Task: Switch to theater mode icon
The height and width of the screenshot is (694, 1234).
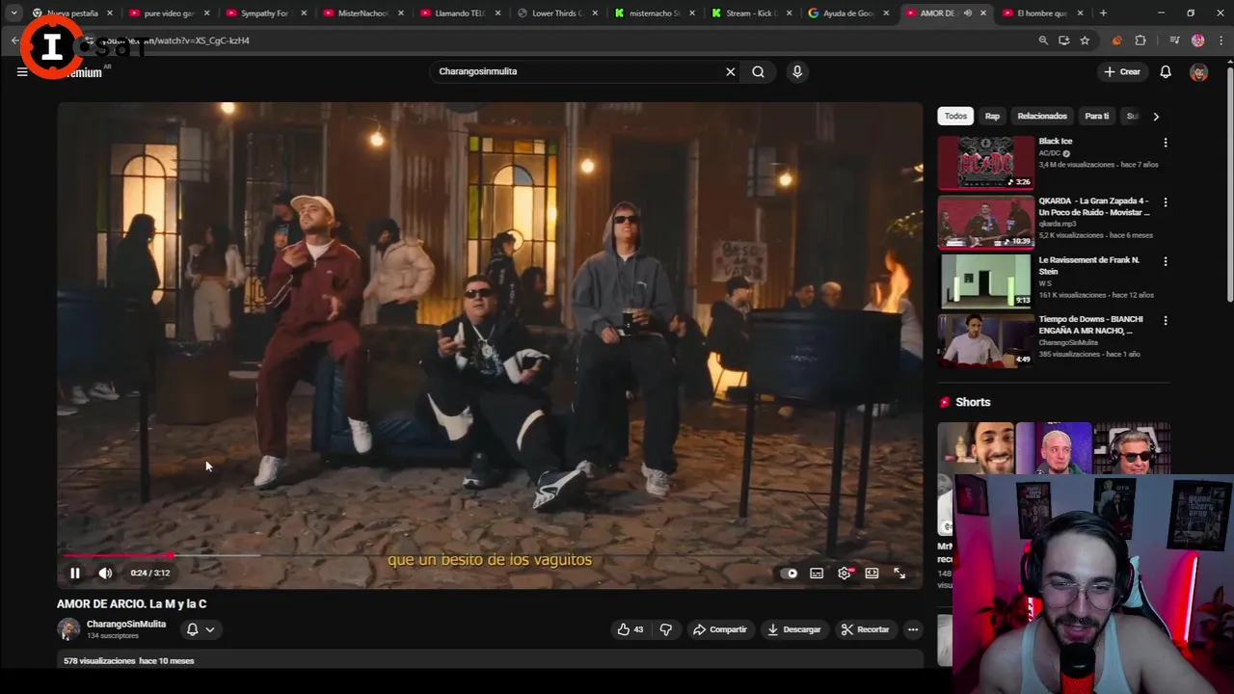Action: point(872,573)
